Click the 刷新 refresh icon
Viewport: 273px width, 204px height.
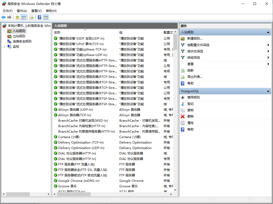[x=183, y=71]
